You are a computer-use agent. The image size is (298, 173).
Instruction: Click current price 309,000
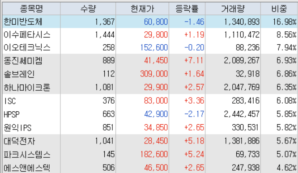point(154,74)
